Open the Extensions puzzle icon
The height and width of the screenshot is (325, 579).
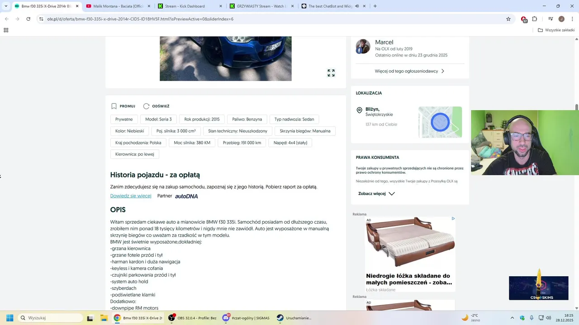[535, 19]
